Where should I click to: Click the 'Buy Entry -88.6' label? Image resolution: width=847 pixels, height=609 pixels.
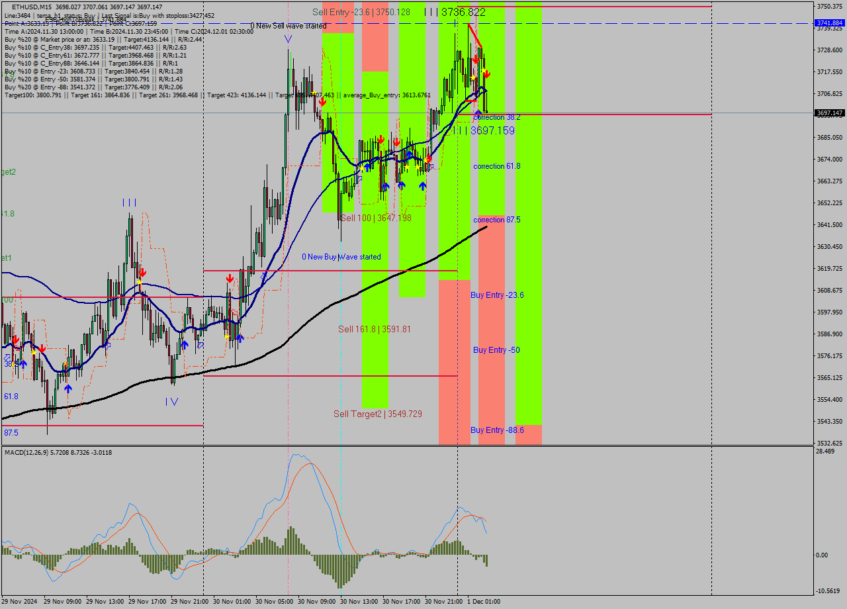click(x=498, y=430)
